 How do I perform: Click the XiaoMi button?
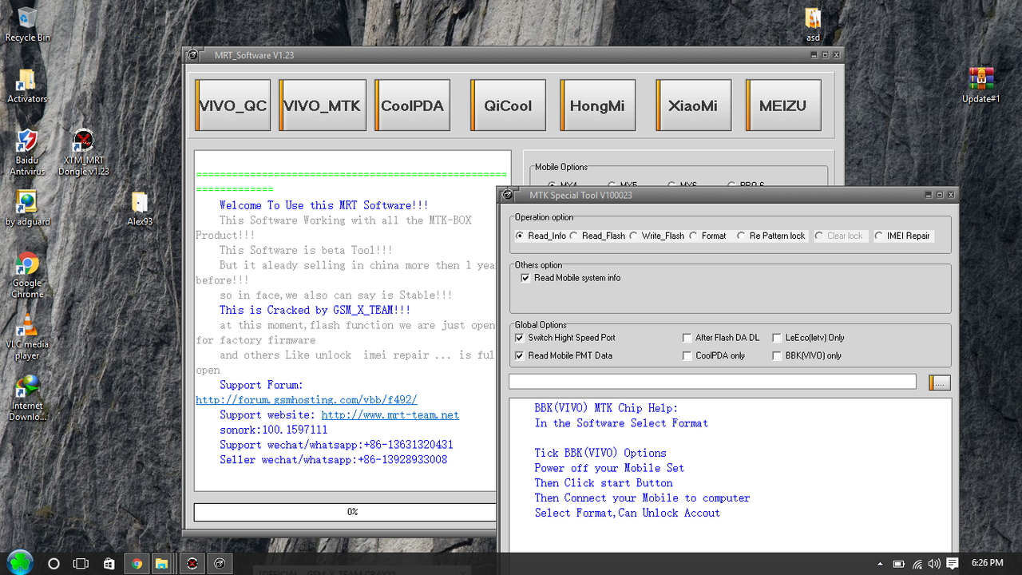(693, 105)
